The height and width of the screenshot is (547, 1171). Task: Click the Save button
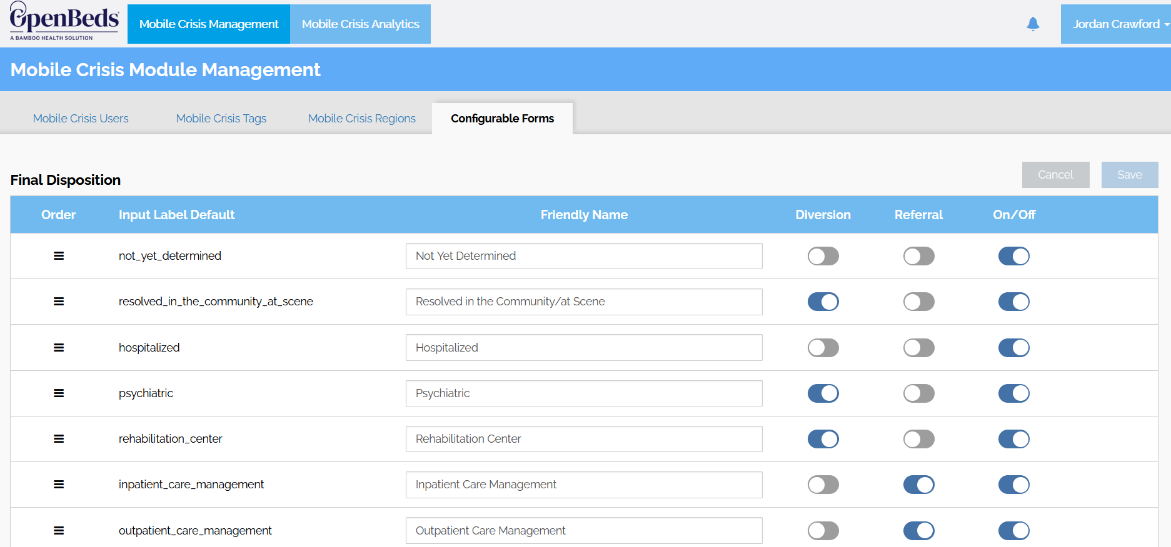click(x=1130, y=175)
